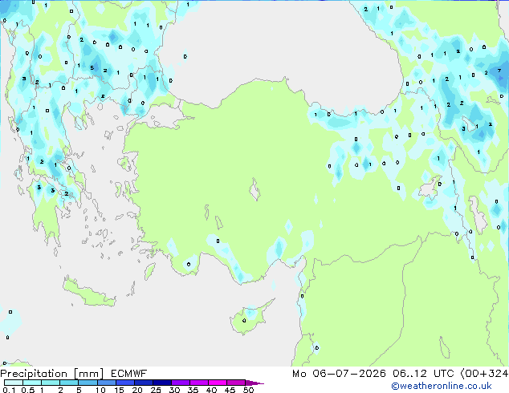Click the legend label "30"
Image resolution: width=509 pixels, height=393 pixels.
[x=174, y=390]
